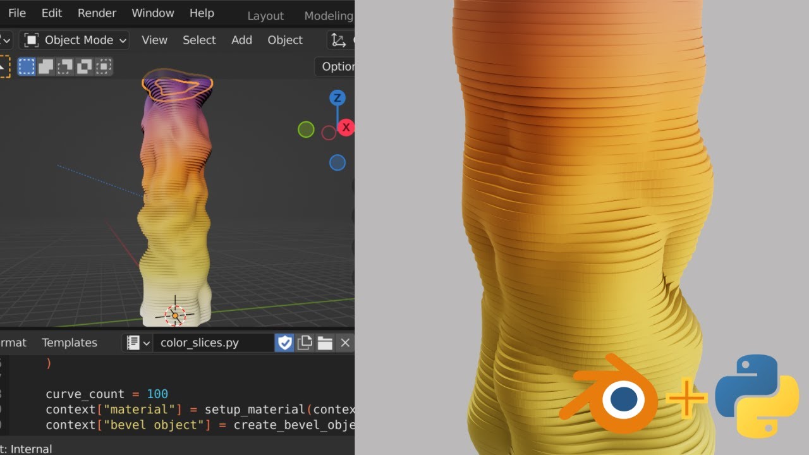Click the New Text copy icon
The image size is (809, 455).
[x=305, y=343]
